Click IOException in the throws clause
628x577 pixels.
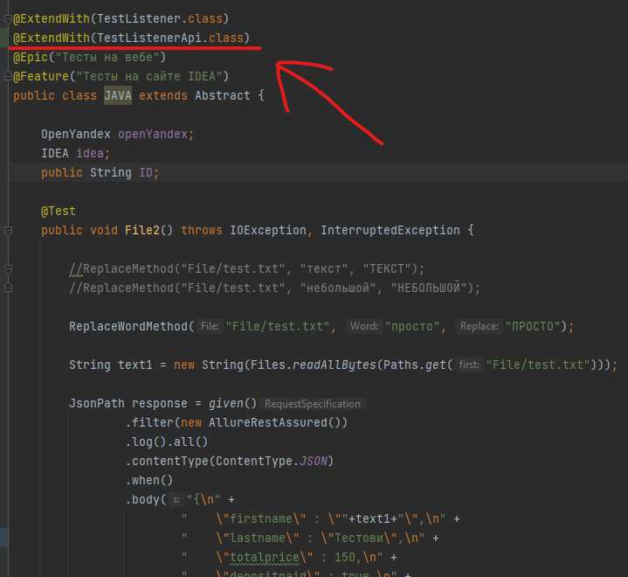tap(268, 231)
